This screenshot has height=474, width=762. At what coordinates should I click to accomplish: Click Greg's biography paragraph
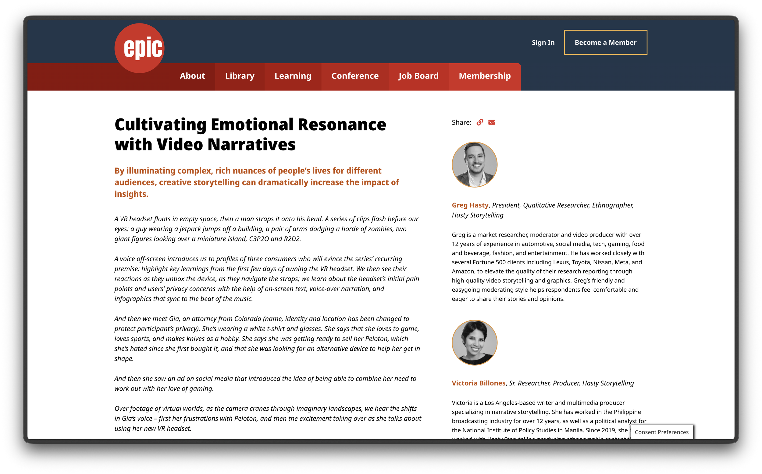[x=548, y=266]
